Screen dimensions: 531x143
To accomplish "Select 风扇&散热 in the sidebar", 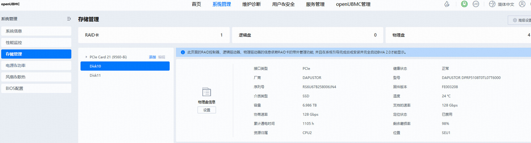I will pos(36,77).
